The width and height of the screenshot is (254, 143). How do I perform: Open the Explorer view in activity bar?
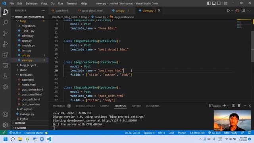click(5, 12)
